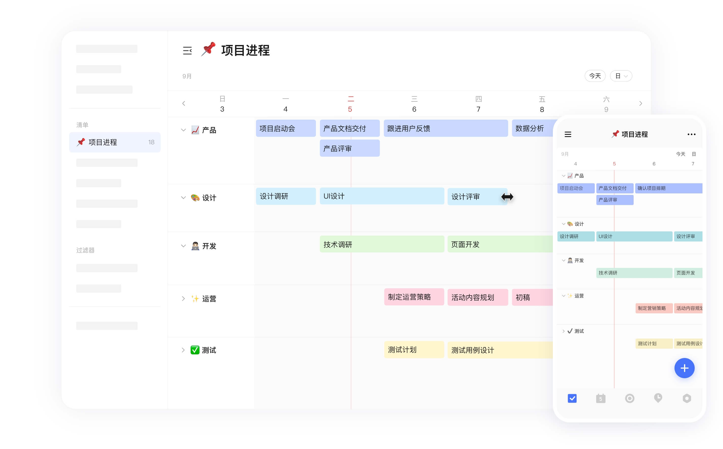
Task: Open the Tasks tab in mobile bottom bar
Action: tap(572, 398)
